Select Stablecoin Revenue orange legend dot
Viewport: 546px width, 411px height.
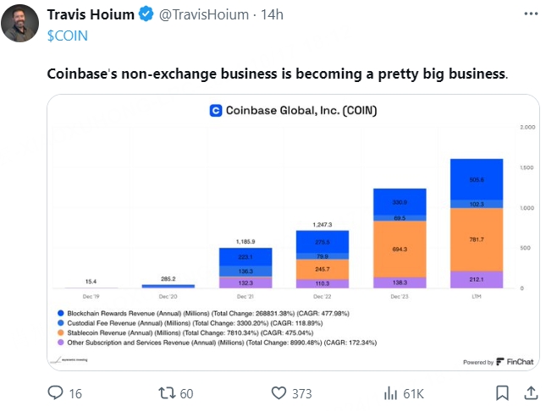coord(61,332)
